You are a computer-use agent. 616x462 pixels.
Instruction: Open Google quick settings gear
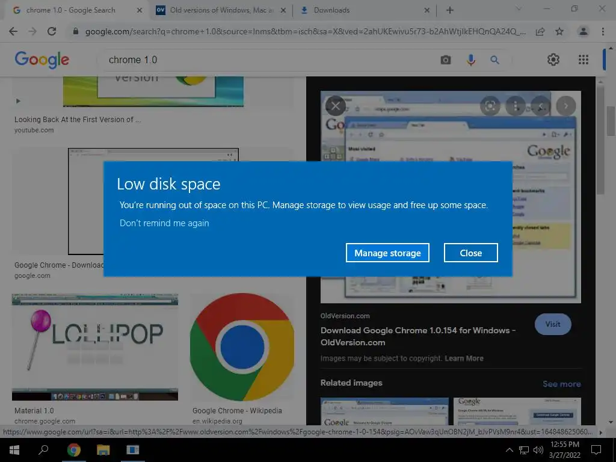(x=553, y=60)
